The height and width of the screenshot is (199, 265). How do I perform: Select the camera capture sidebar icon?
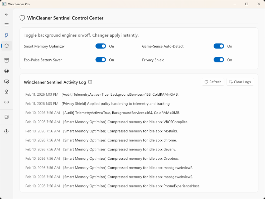pyautogui.click(x=6, y=81)
